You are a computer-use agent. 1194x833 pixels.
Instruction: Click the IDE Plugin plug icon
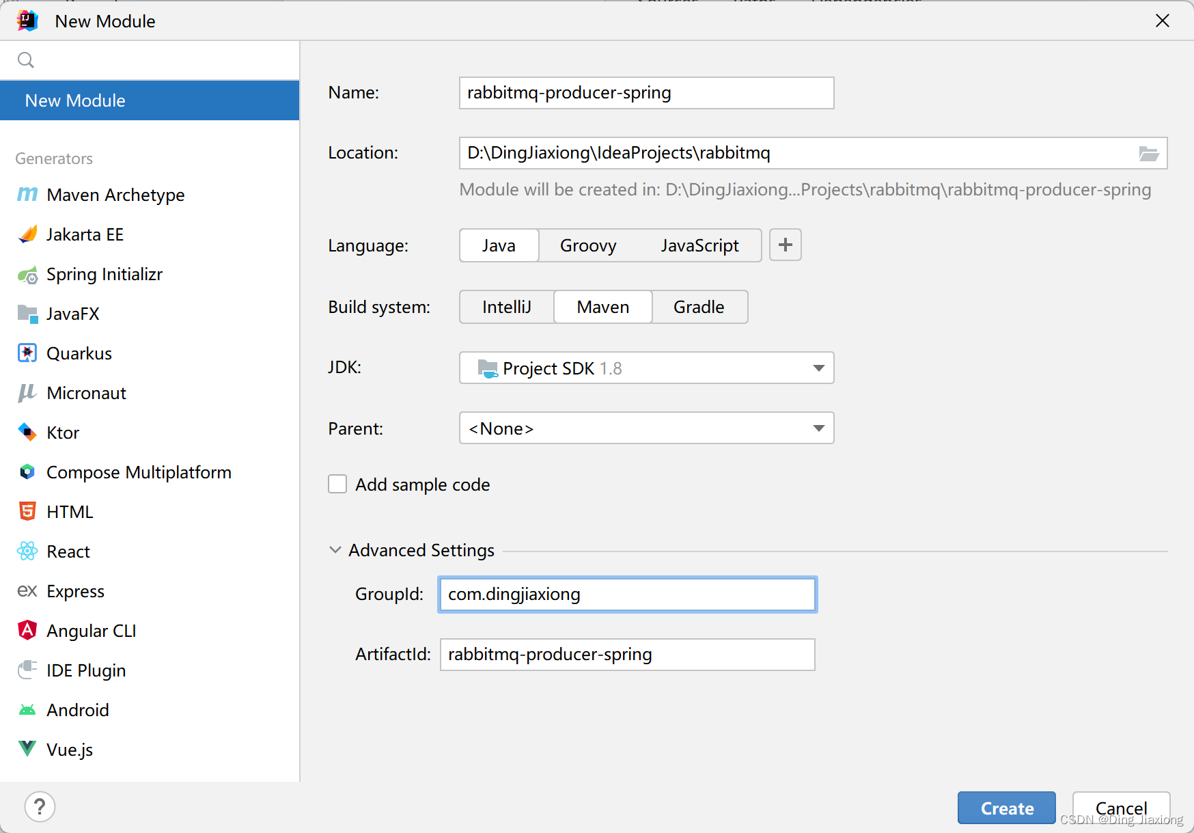[x=27, y=670]
